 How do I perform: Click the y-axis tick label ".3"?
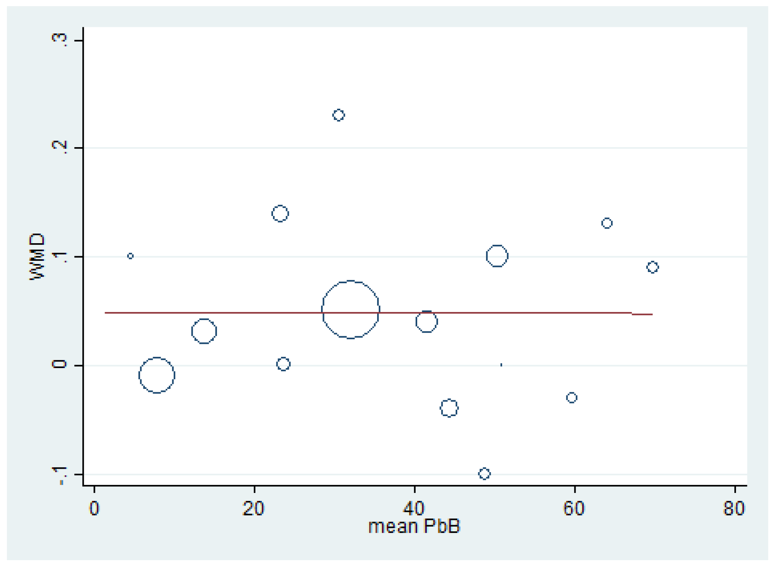pos(60,40)
